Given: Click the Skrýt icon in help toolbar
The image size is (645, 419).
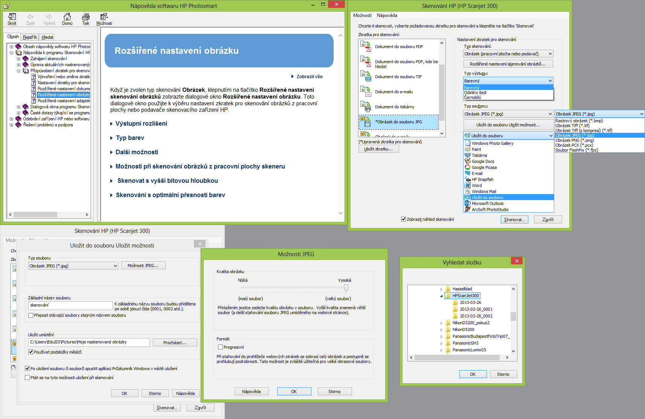Looking at the screenshot, I should point(12,17).
